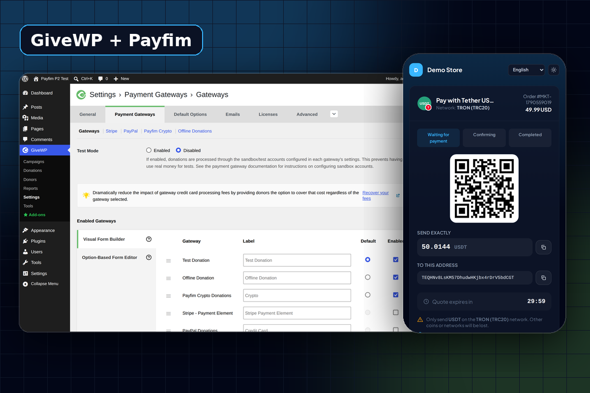This screenshot has width=590, height=393.
Task: Expand more settings tabs chevron
Action: click(x=334, y=114)
